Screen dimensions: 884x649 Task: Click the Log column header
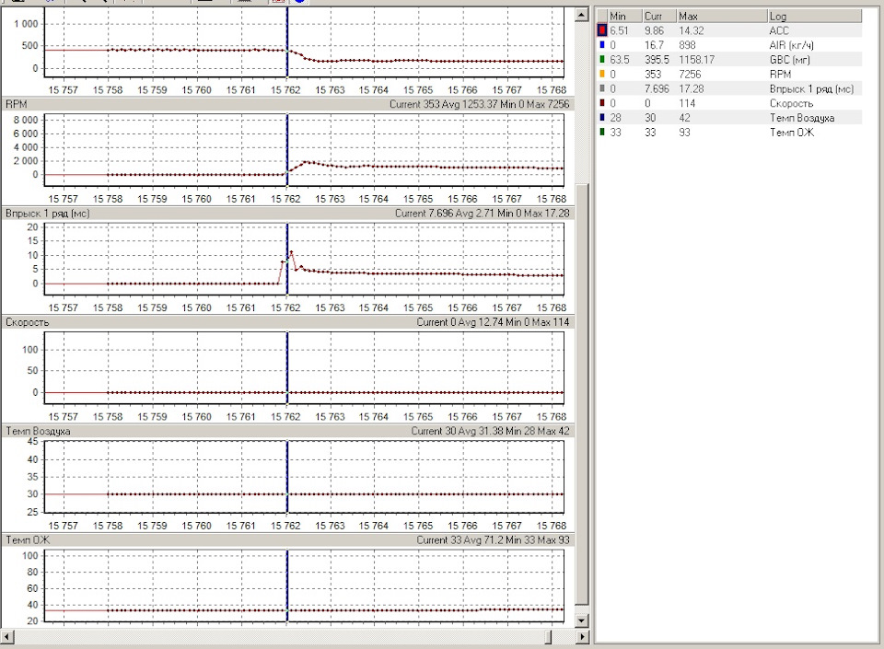[x=813, y=16]
